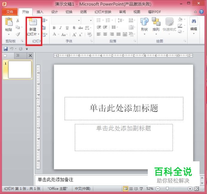Open the Editing (编辑) binoculars button
This screenshot has height=194, width=207.
194,26
